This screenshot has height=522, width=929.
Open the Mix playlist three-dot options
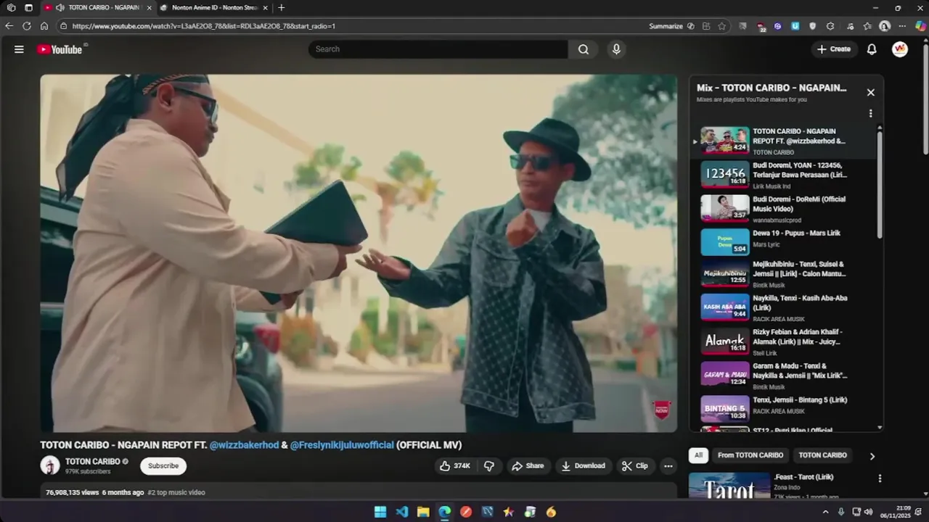coord(871,113)
